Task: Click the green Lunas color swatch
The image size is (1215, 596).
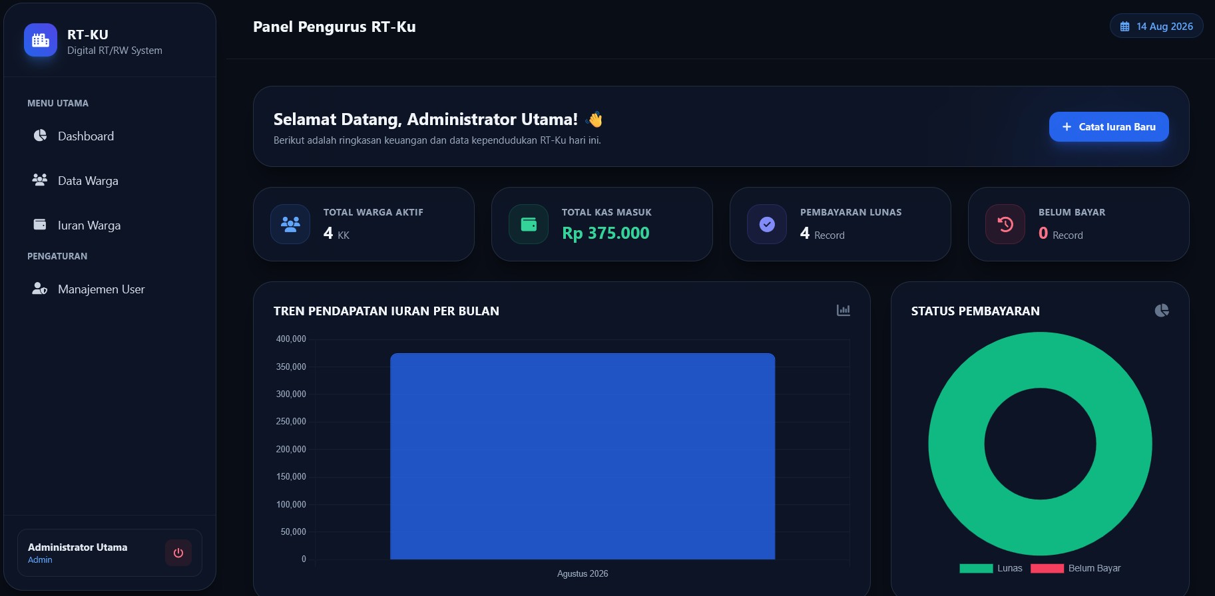Action: 976,568
